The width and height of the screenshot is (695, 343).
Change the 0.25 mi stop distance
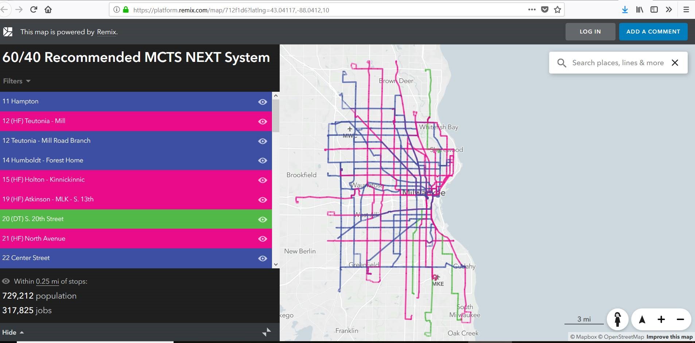tap(47, 281)
